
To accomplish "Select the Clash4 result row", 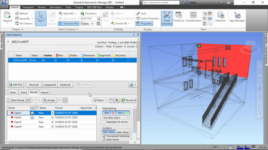I will (x=52, y=127).
